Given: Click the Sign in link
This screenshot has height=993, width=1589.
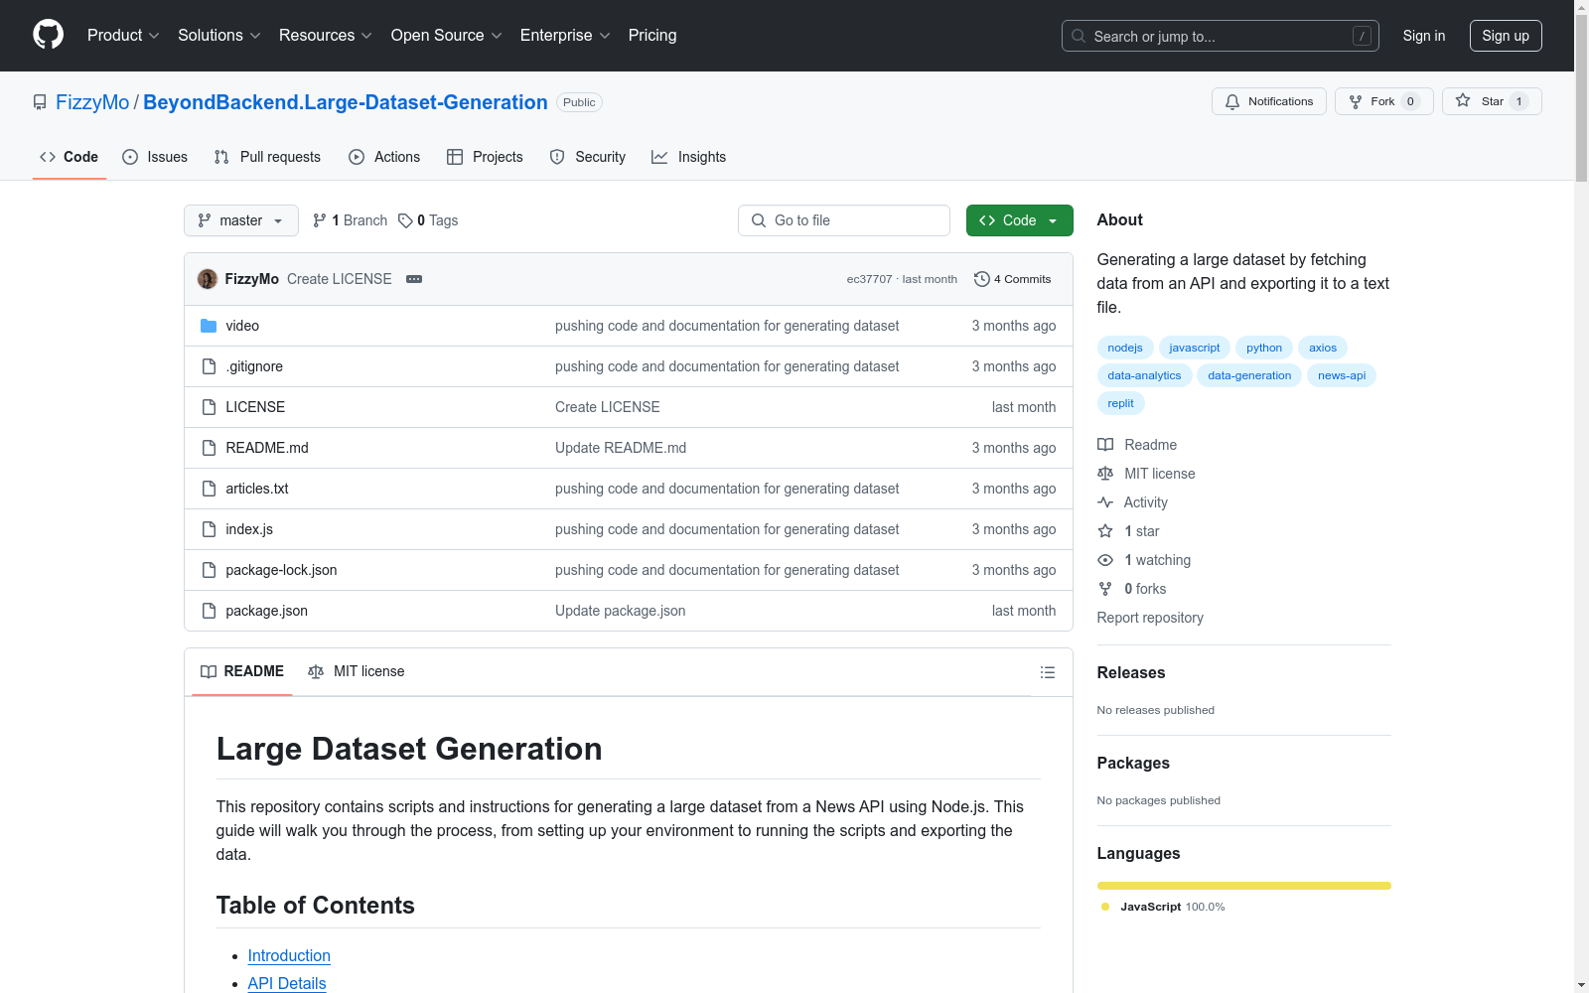Looking at the screenshot, I should (1424, 36).
